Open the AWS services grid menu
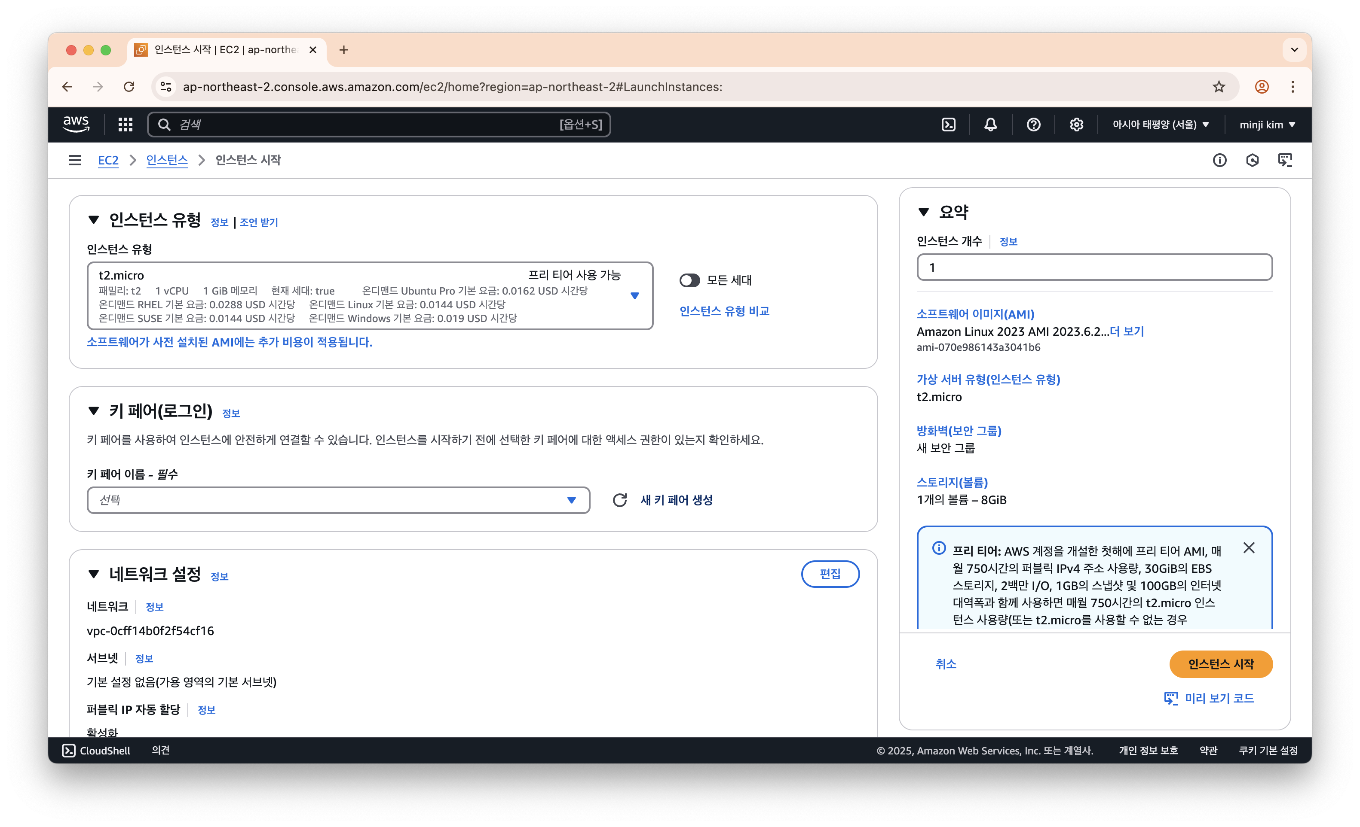 pyautogui.click(x=125, y=125)
